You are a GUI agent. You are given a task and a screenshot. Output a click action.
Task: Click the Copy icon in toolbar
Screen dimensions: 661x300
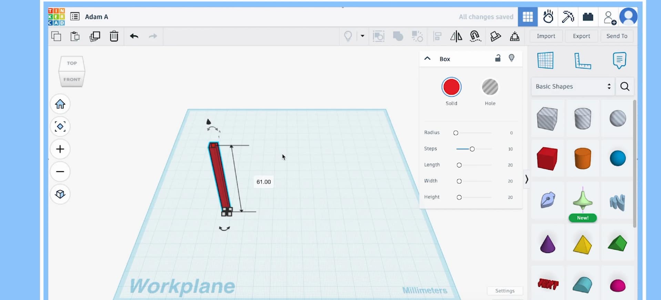tap(56, 36)
